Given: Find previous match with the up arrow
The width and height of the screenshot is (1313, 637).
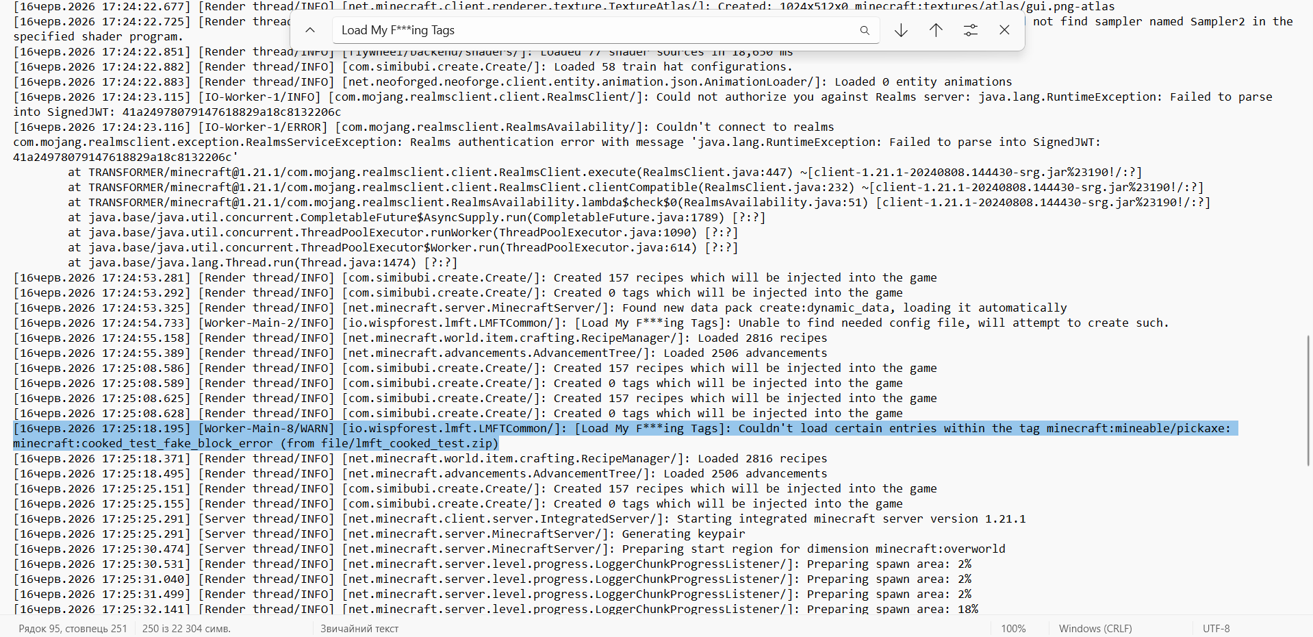Looking at the screenshot, I should point(936,30).
